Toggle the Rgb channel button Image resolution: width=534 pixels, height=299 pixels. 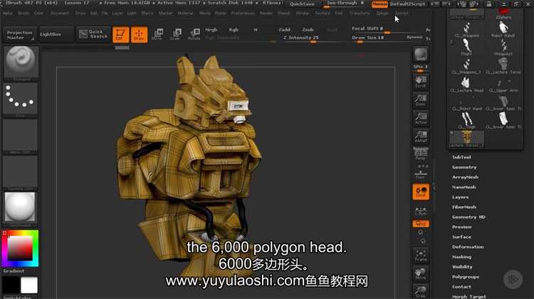[234, 30]
